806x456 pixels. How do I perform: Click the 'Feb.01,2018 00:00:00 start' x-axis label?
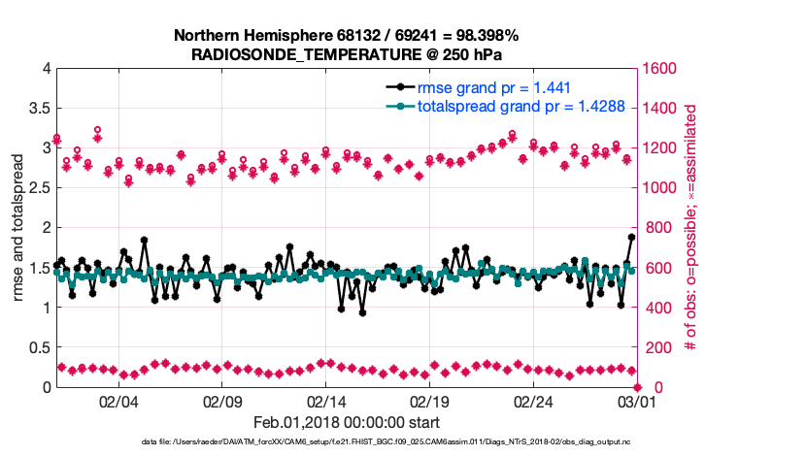point(346,422)
